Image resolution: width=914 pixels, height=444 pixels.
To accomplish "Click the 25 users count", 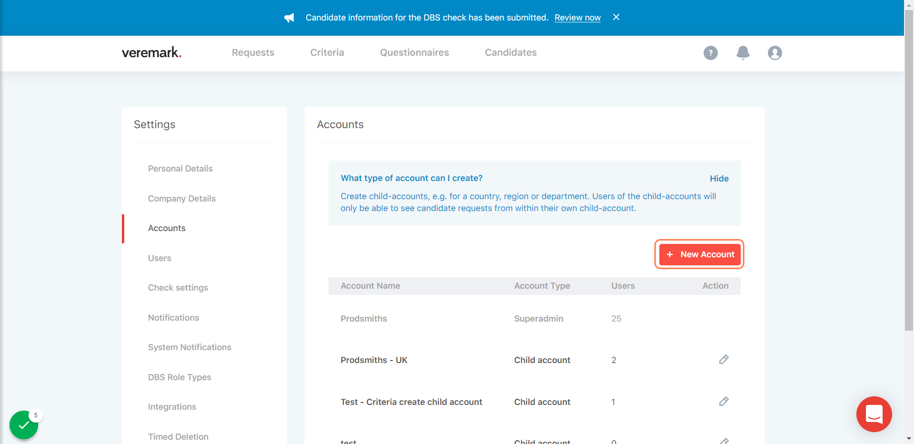I will coord(616,319).
